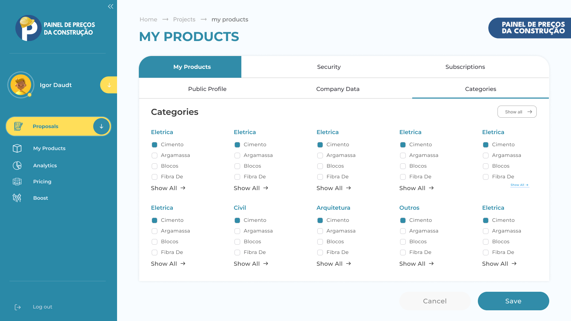Expand Show All under the Civil category
The height and width of the screenshot is (321, 571).
251,264
